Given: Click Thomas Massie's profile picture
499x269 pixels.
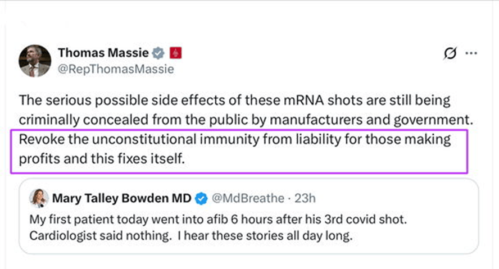Looking at the screenshot, I should [35, 61].
